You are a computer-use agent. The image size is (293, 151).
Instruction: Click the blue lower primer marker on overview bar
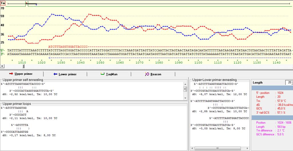(x=36, y=5)
